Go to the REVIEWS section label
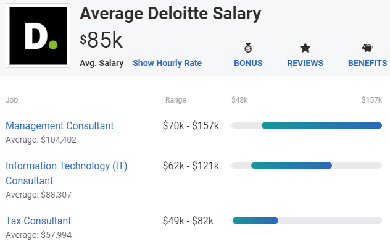This screenshot has height=249, width=390. point(305,63)
